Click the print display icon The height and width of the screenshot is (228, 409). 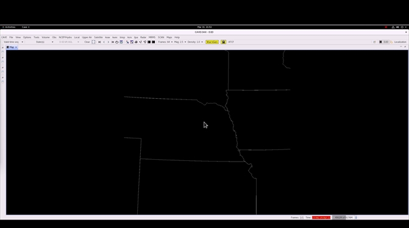pos(136,42)
